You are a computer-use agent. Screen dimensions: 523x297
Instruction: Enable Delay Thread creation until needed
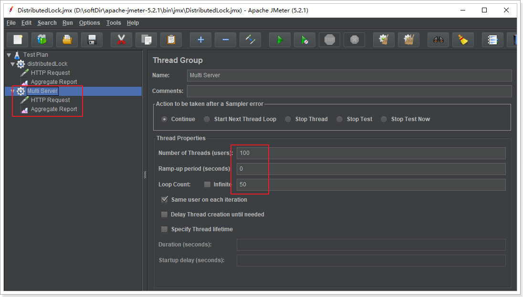pyautogui.click(x=164, y=215)
